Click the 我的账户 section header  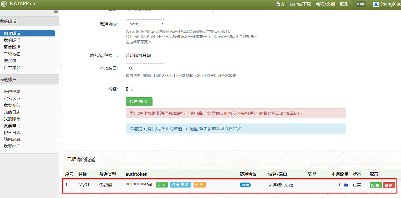pyautogui.click(x=29, y=79)
